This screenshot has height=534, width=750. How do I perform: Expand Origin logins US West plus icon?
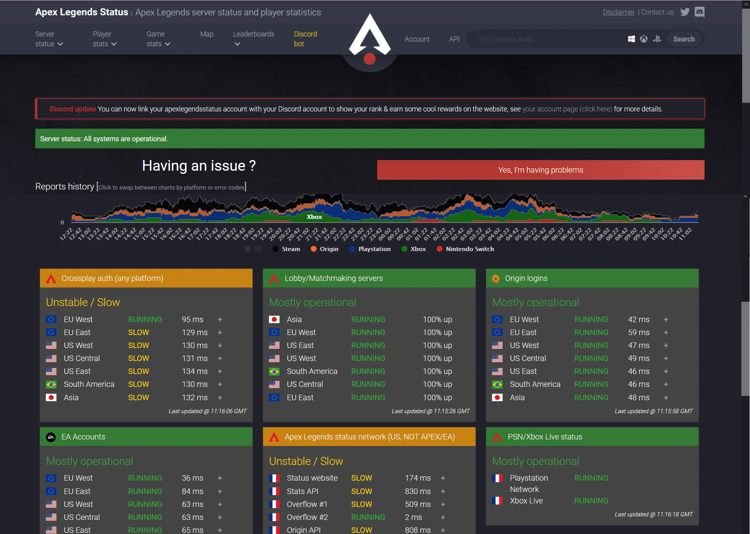pyautogui.click(x=666, y=346)
